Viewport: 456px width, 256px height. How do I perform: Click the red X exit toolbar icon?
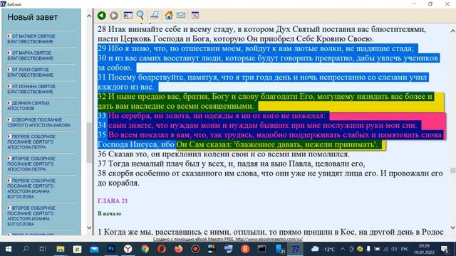(x=195, y=16)
